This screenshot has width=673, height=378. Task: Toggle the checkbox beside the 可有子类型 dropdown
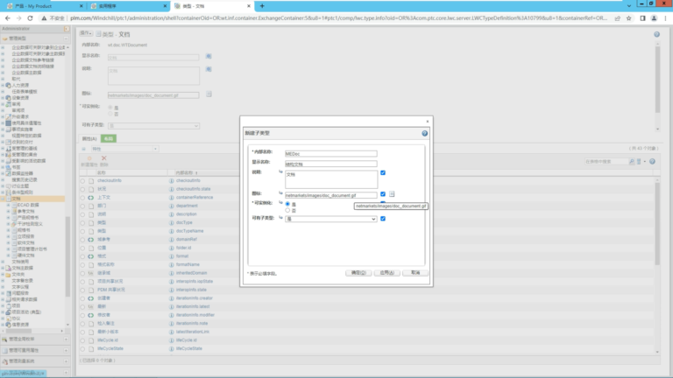[x=383, y=219]
